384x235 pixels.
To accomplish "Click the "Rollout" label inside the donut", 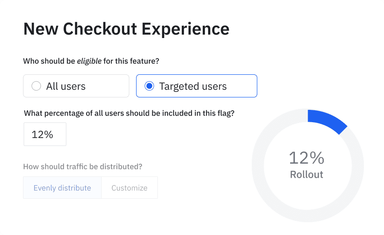I will pyautogui.click(x=306, y=174).
